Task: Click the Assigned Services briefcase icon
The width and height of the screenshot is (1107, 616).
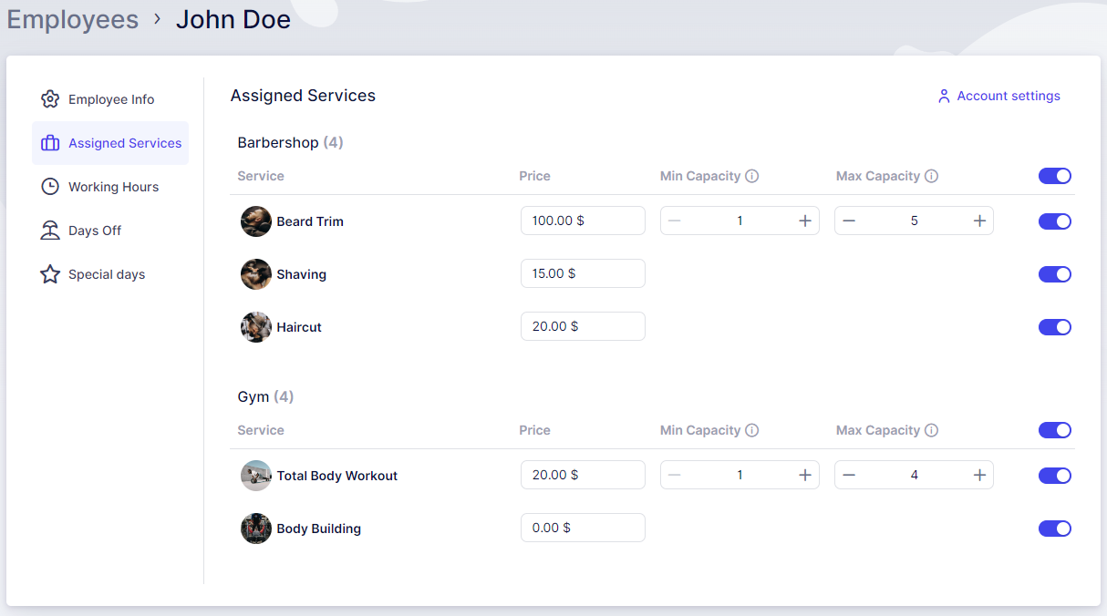Action: pyautogui.click(x=50, y=143)
